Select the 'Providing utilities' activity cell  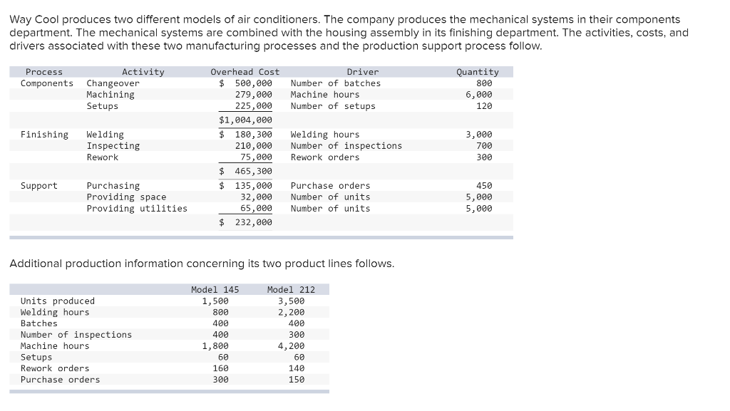137,209
